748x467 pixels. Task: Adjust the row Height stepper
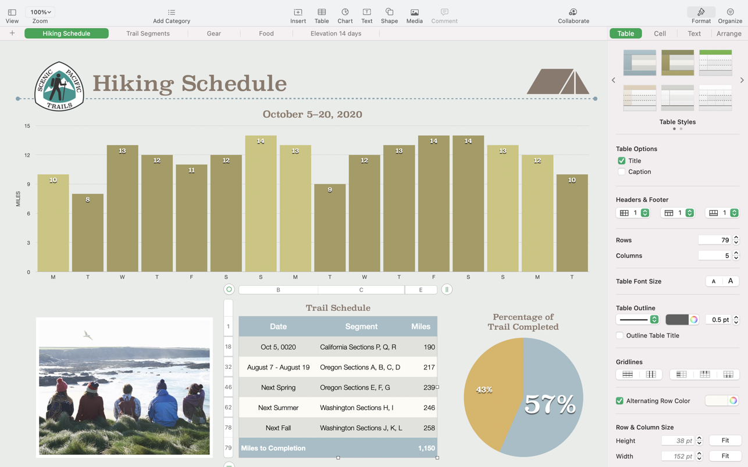point(699,441)
